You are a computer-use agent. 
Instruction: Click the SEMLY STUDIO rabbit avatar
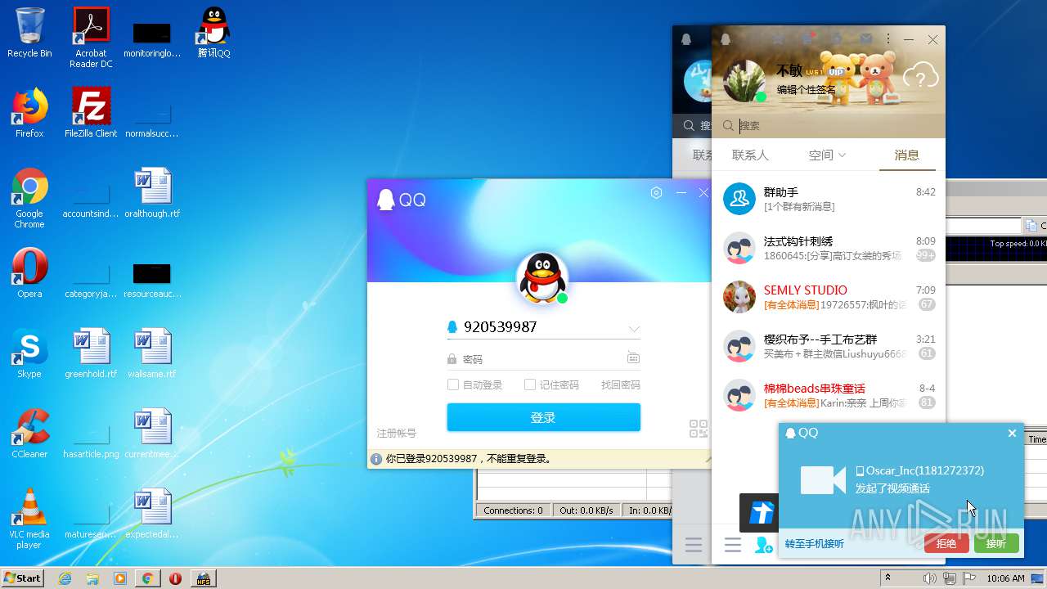pos(739,297)
